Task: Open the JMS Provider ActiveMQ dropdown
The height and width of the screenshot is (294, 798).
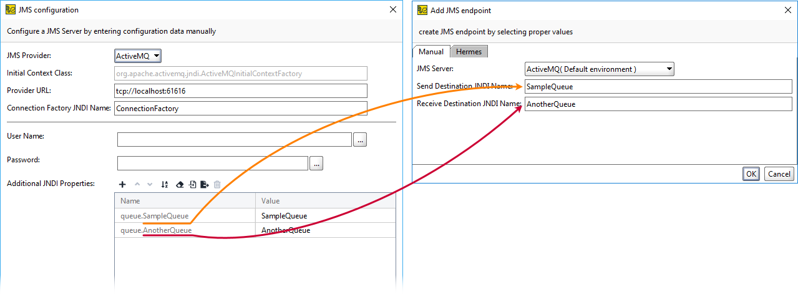Action: pos(138,56)
